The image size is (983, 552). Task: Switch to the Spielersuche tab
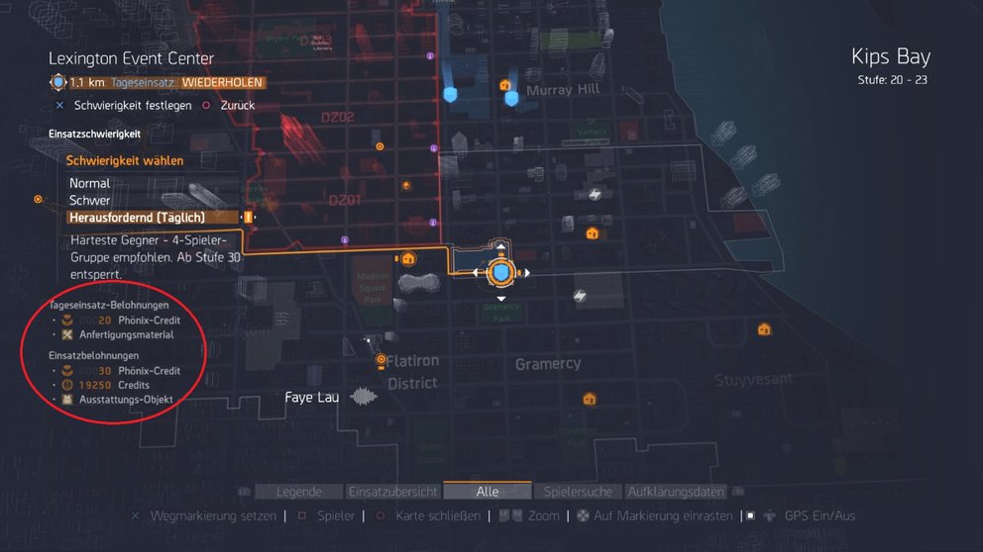(578, 492)
